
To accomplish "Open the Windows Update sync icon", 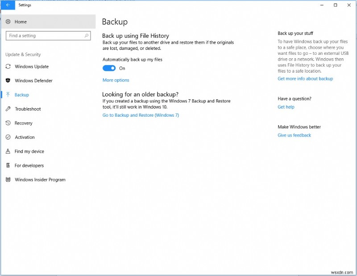I will click(8, 66).
